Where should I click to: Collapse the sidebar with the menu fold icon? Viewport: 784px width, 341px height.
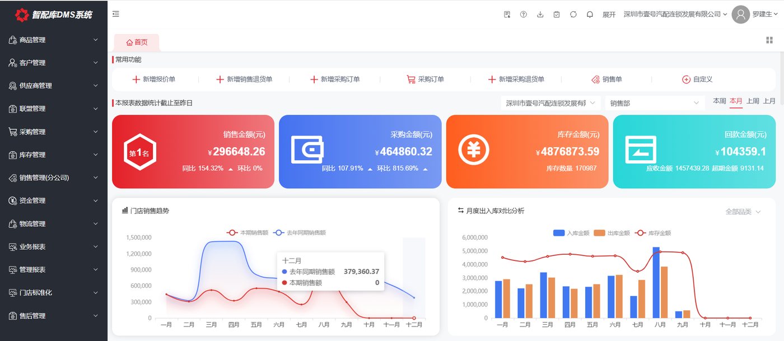[x=116, y=14]
